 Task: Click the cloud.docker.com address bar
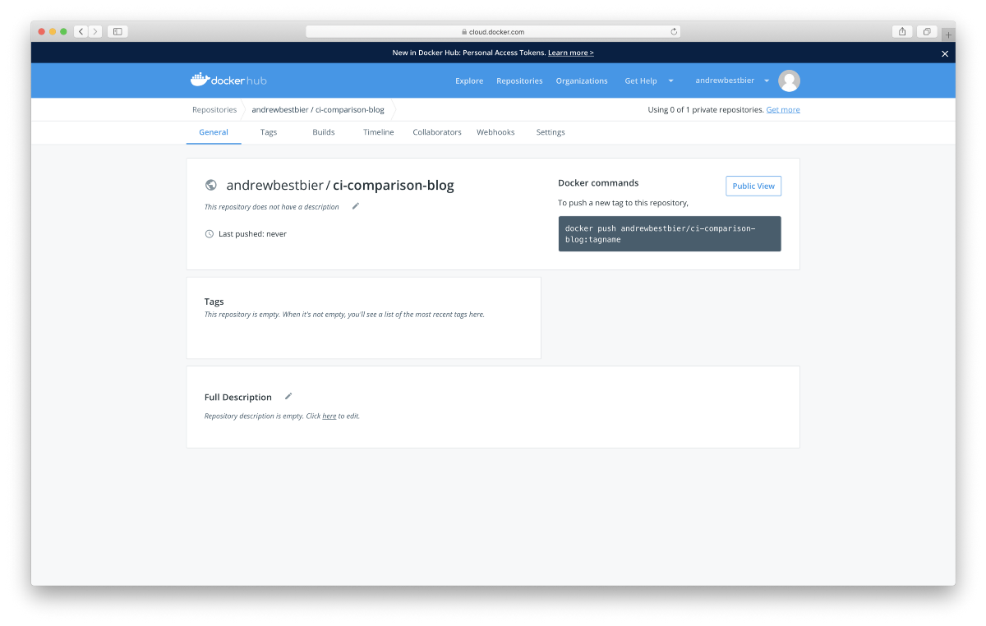click(493, 31)
